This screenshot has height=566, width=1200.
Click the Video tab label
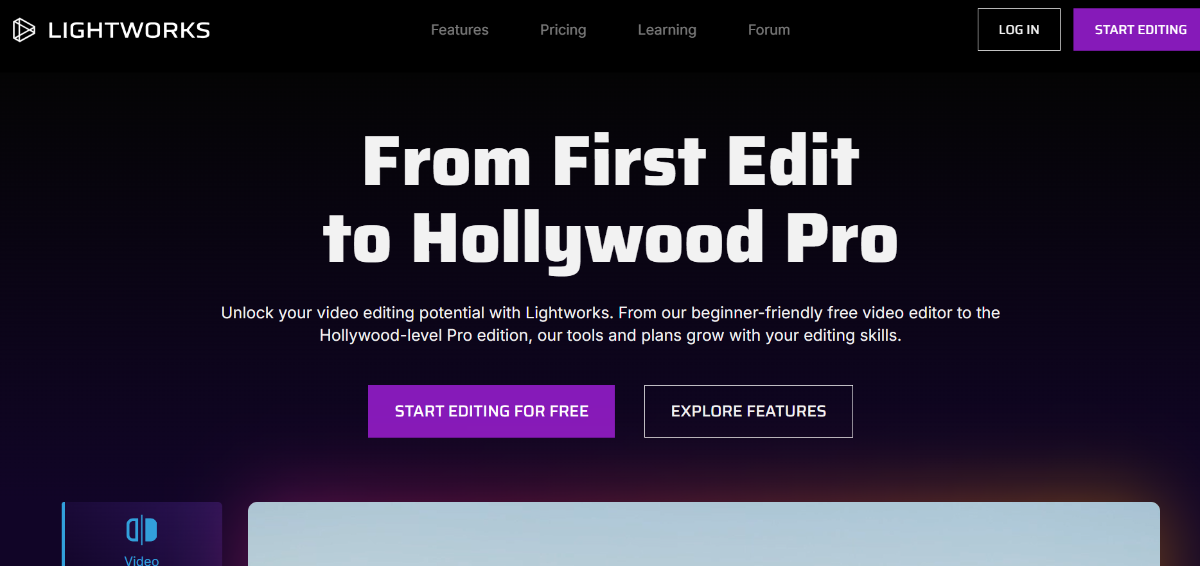pos(141,560)
